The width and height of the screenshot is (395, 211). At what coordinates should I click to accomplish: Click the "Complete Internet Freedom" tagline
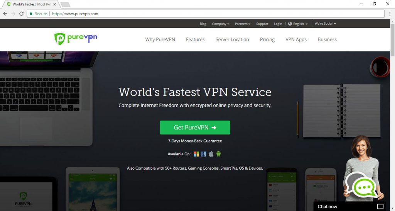(x=195, y=105)
